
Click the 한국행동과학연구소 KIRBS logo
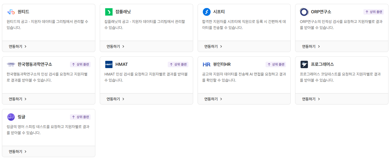coord(11,64)
